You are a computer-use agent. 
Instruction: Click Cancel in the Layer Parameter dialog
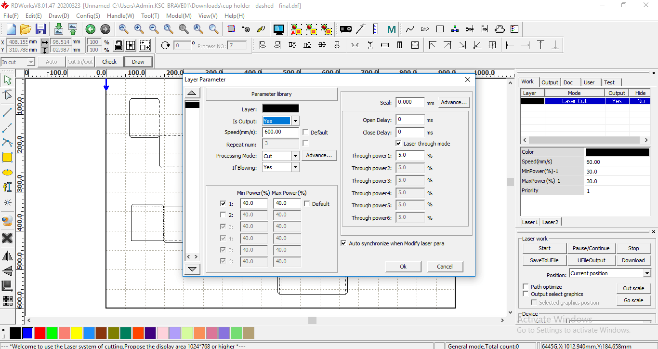pyautogui.click(x=445, y=267)
